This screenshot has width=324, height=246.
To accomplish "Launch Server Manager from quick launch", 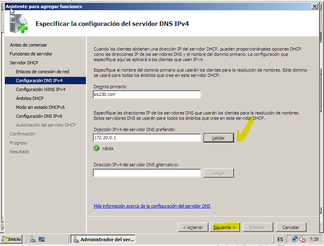I will click(x=32, y=239).
